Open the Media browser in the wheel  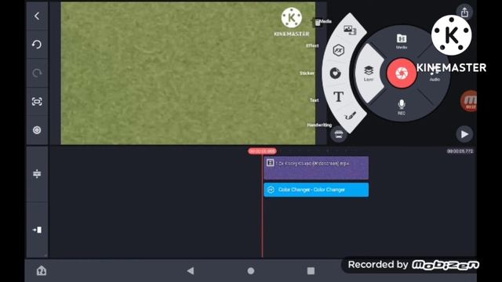pyautogui.click(x=402, y=41)
